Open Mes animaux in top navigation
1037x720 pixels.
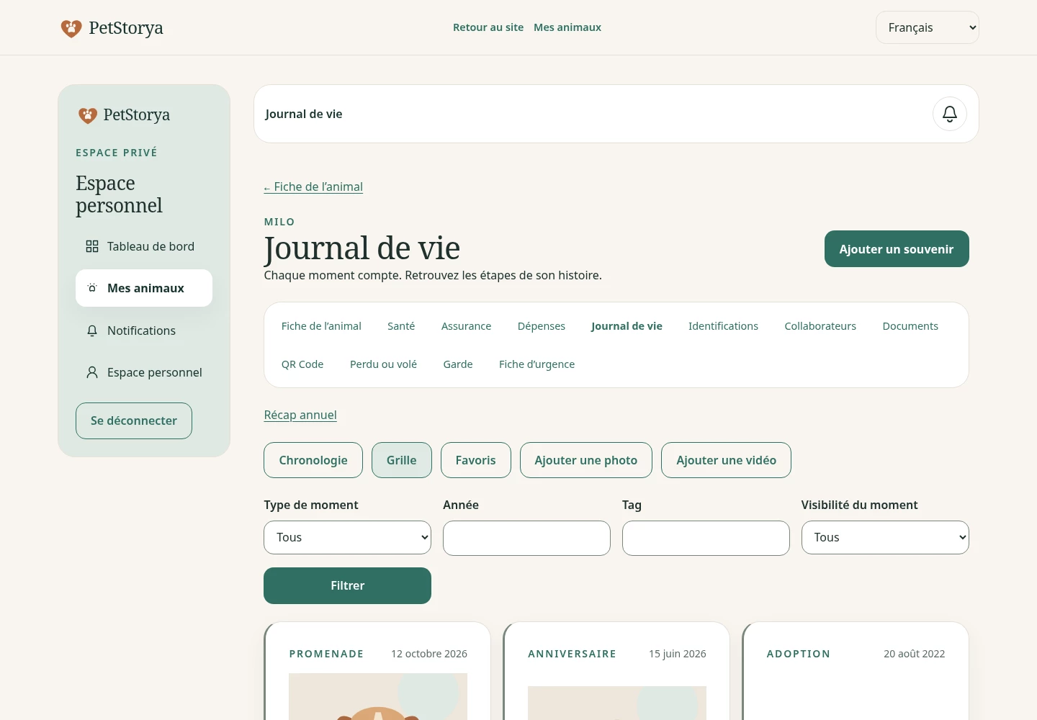tap(567, 27)
